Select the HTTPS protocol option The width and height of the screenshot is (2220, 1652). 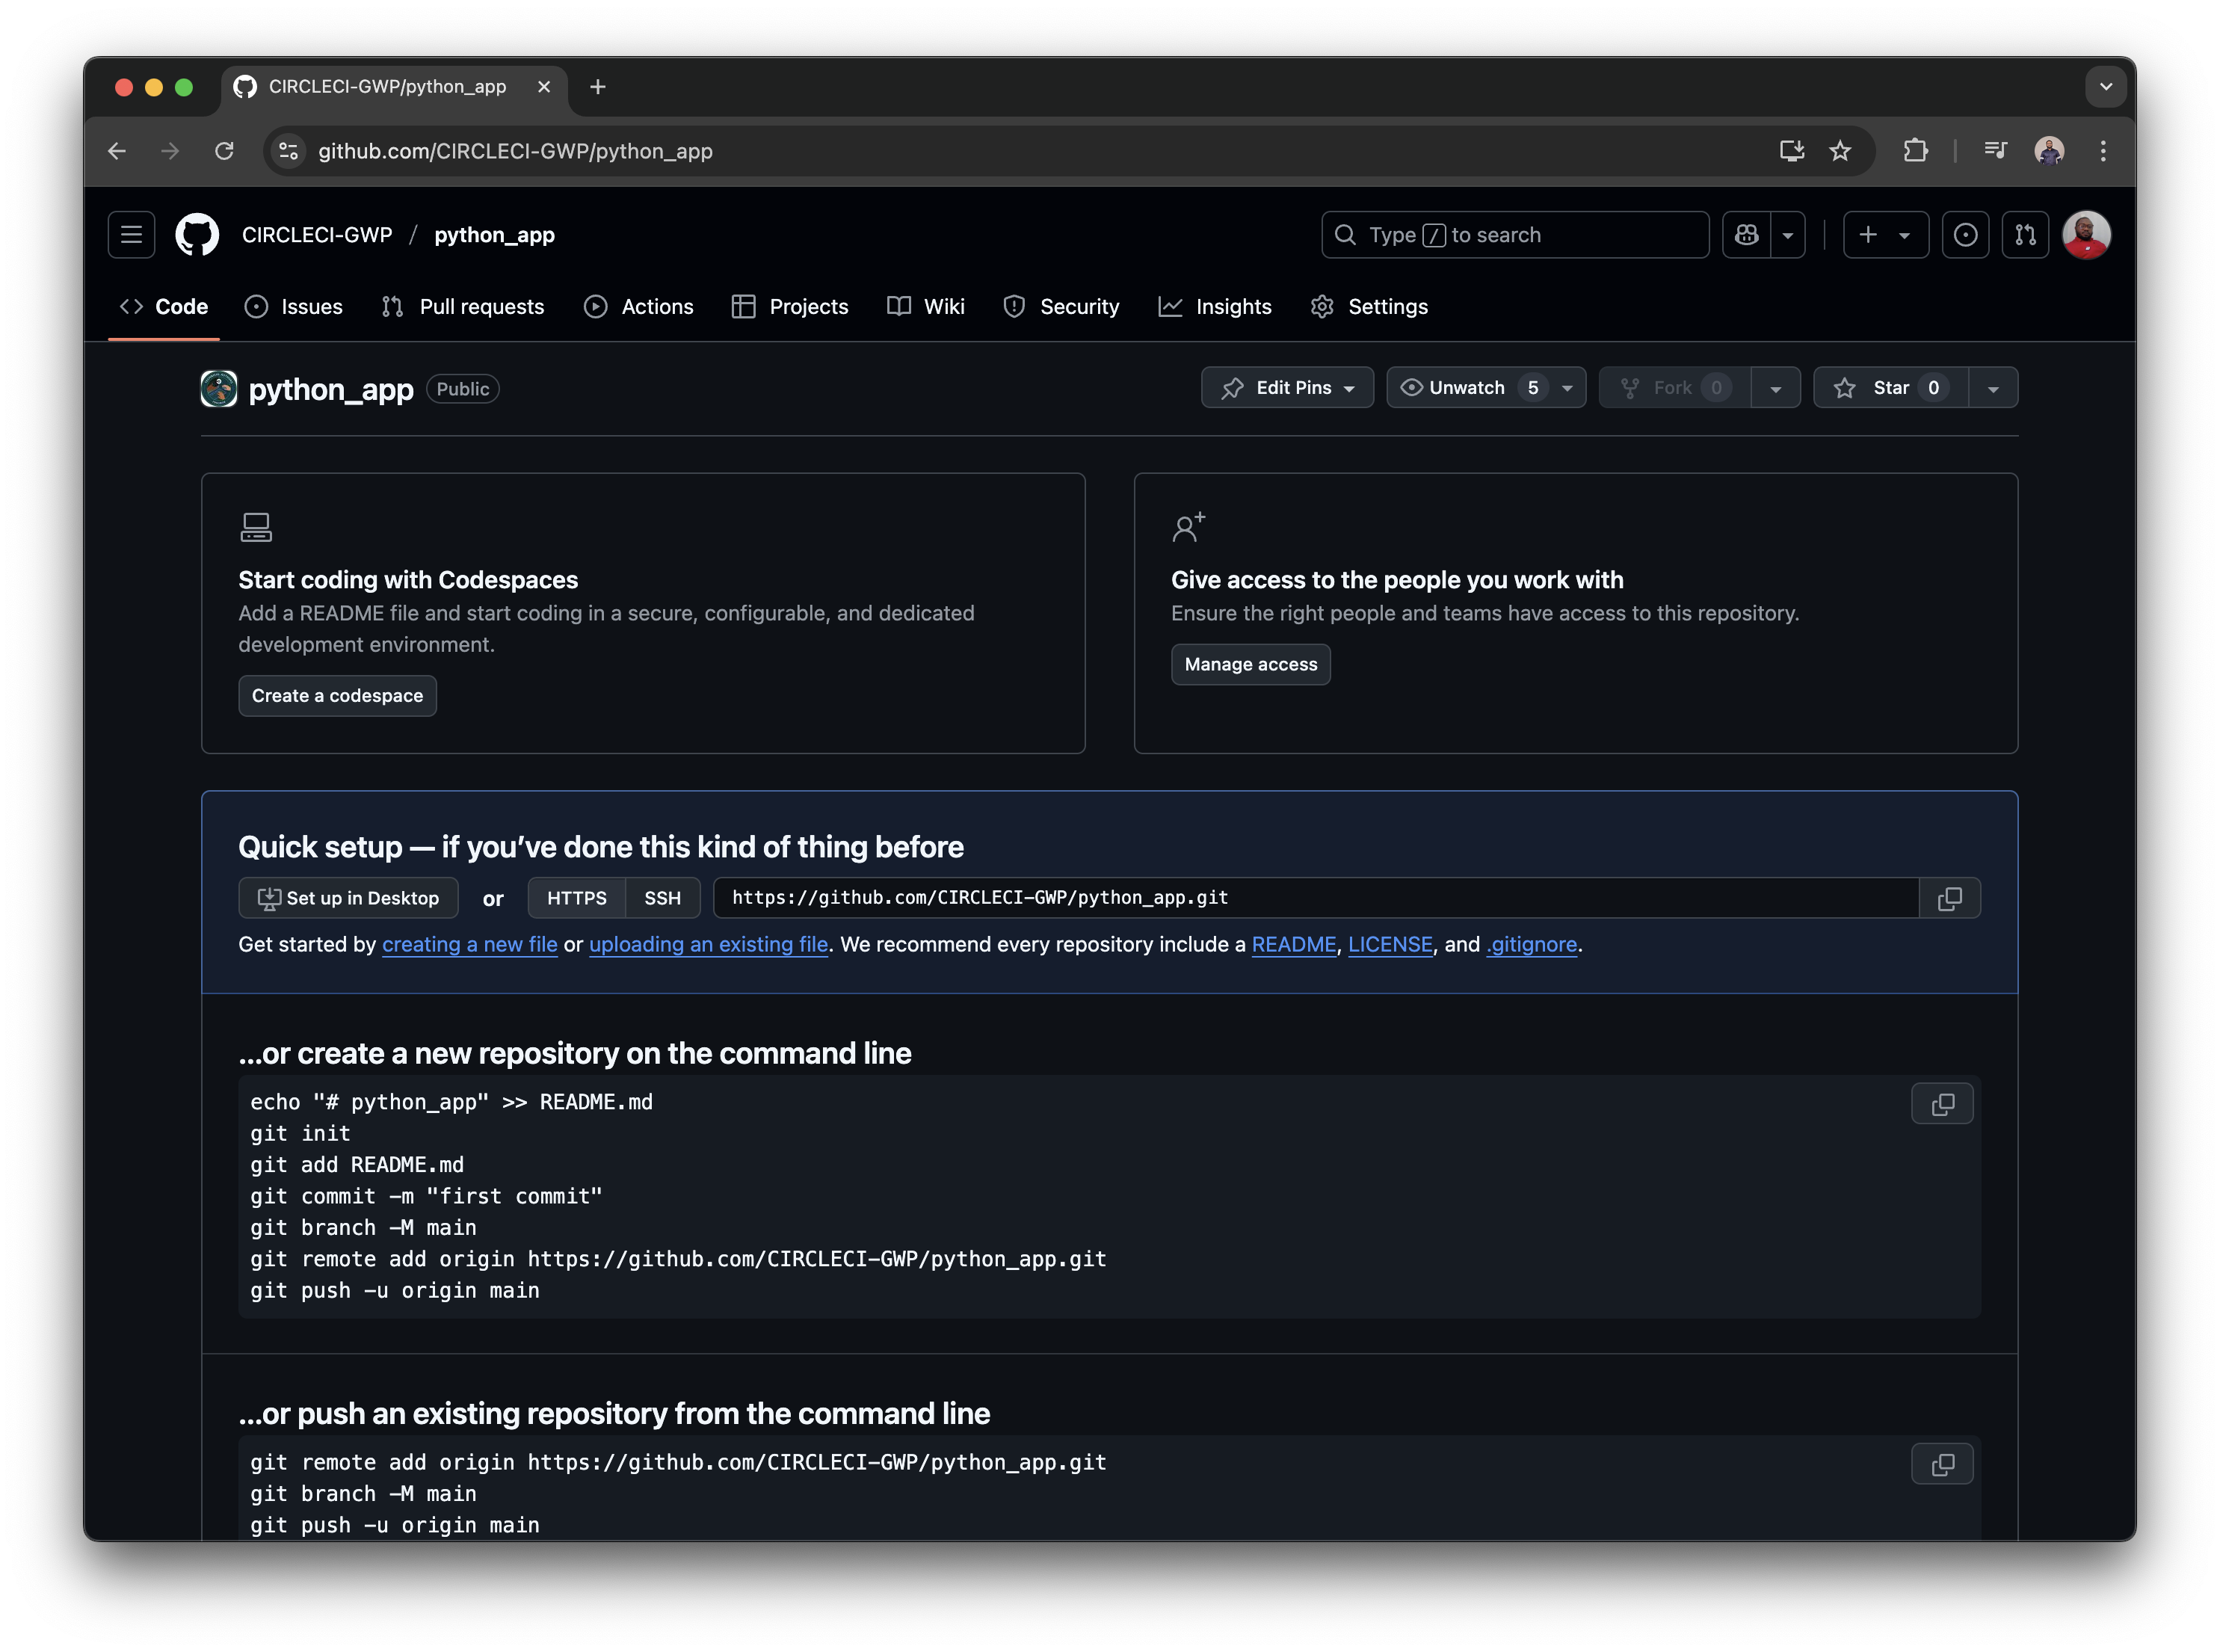pos(576,898)
